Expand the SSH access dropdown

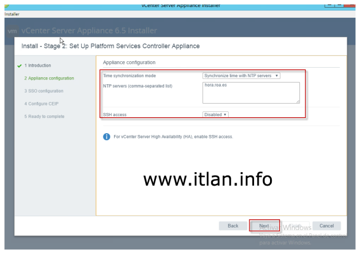(x=216, y=114)
